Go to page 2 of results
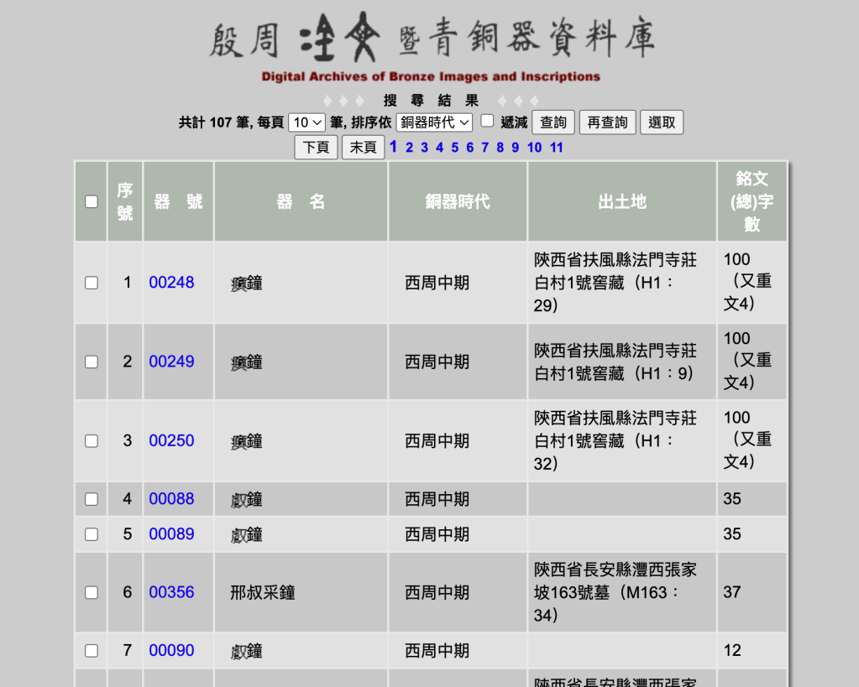The height and width of the screenshot is (687, 859). click(409, 148)
